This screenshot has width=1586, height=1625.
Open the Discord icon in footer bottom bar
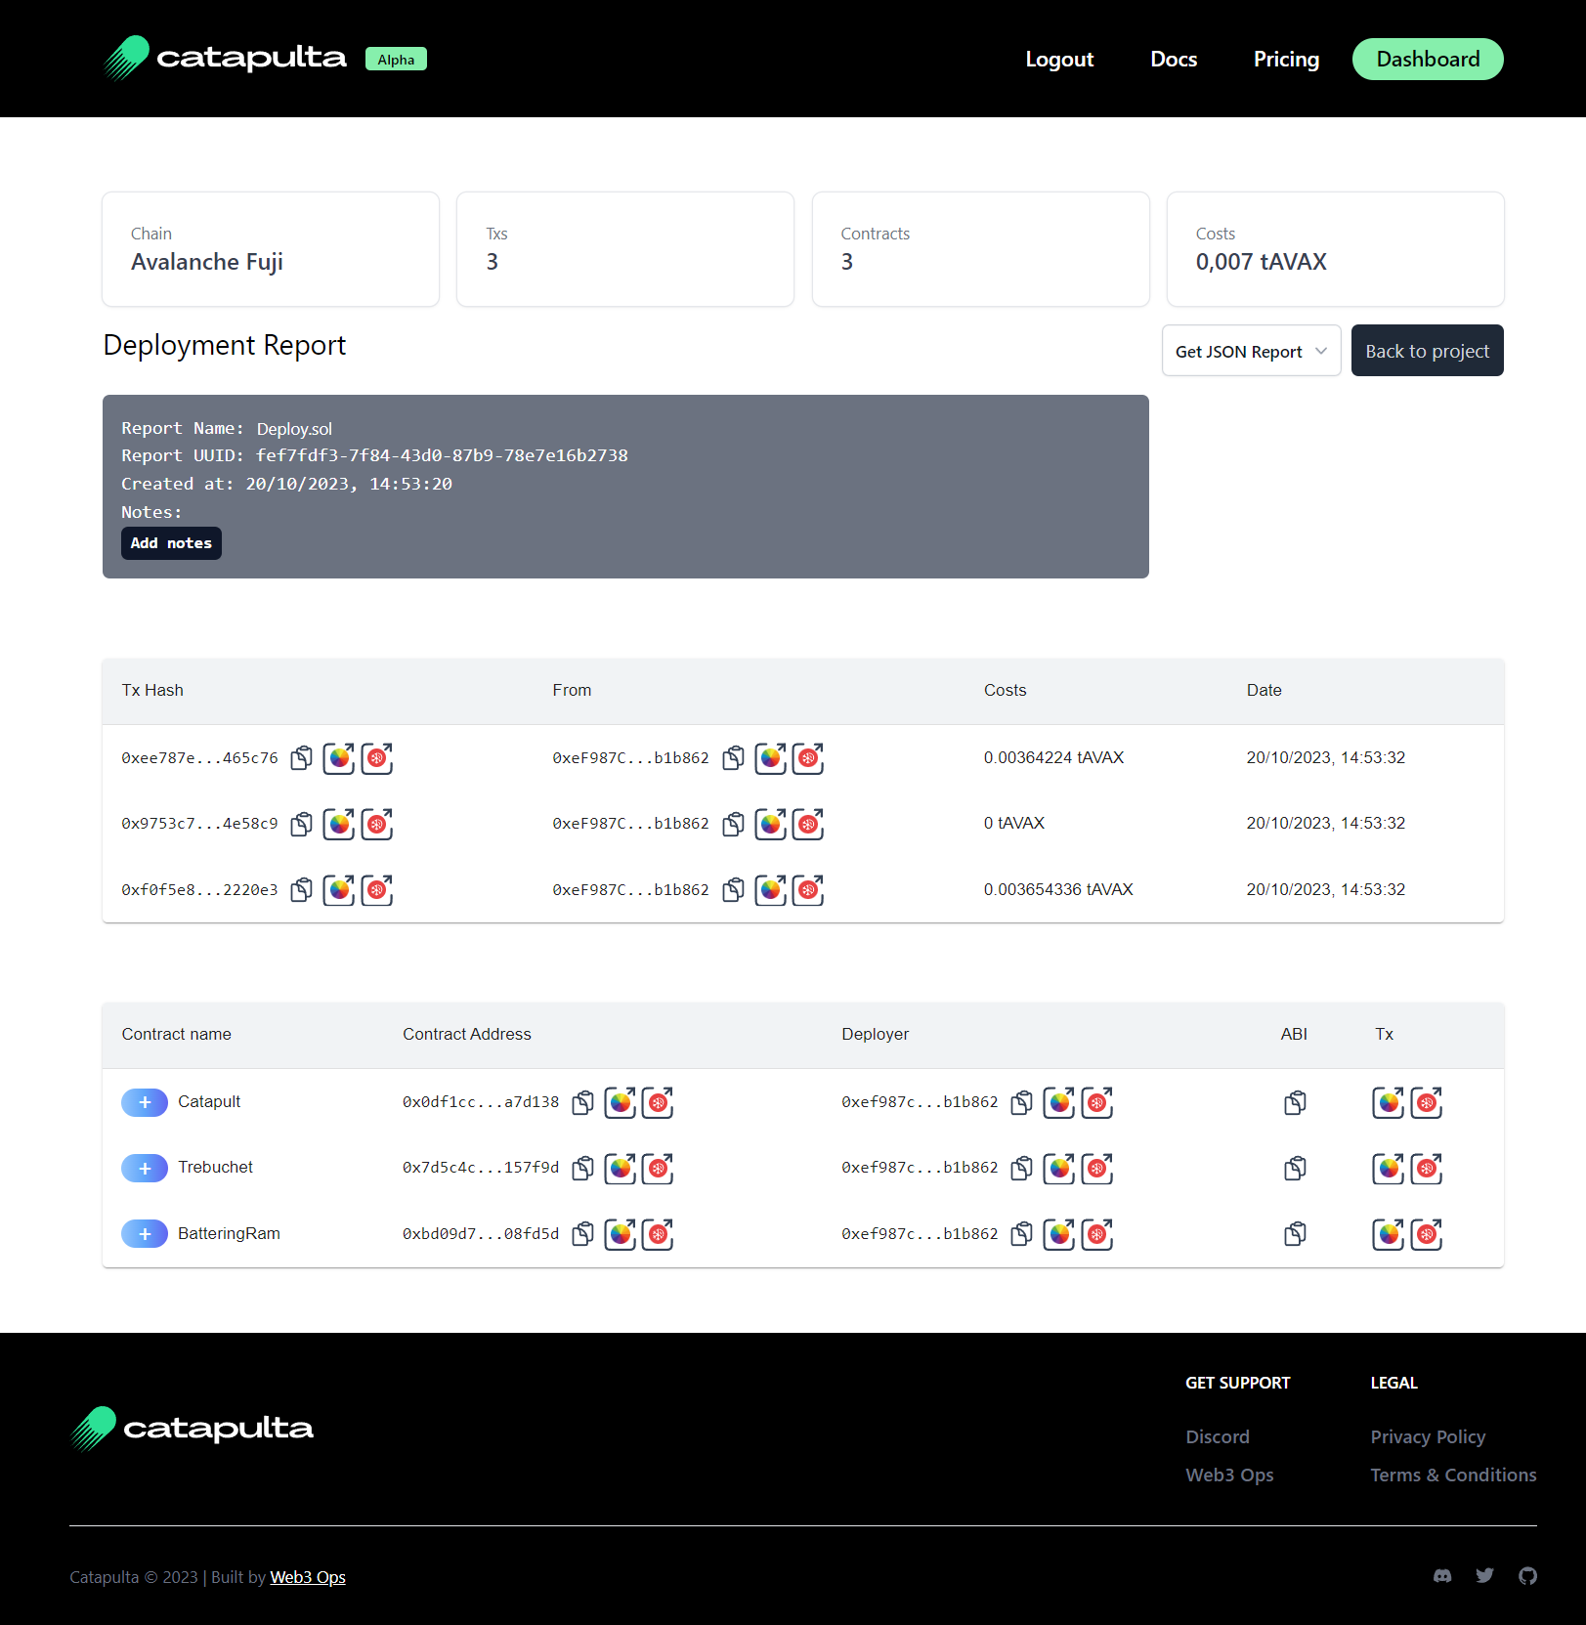1442,1576
